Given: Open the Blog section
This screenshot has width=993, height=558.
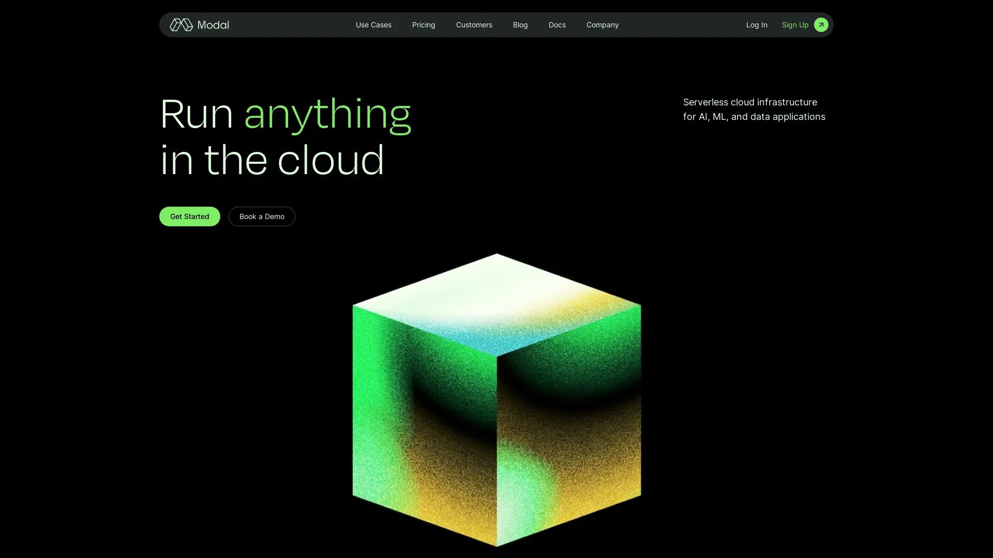Looking at the screenshot, I should click(x=520, y=24).
